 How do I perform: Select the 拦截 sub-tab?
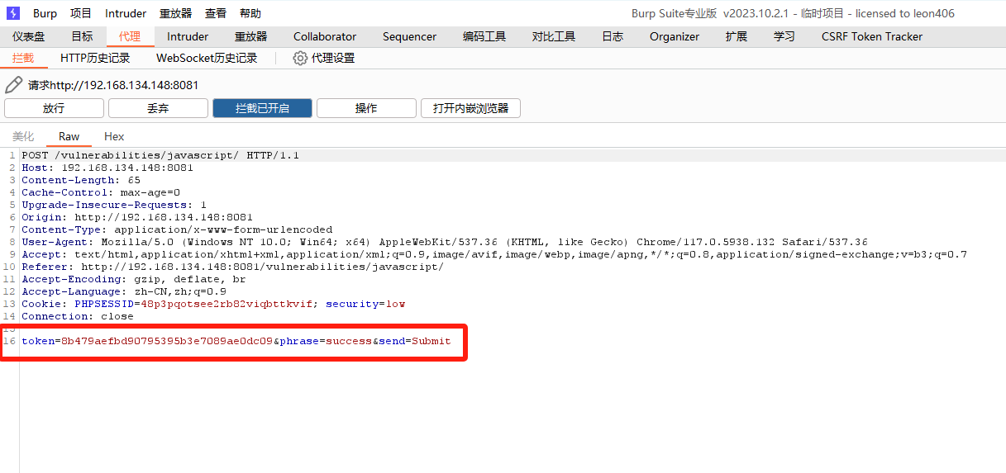coord(23,58)
